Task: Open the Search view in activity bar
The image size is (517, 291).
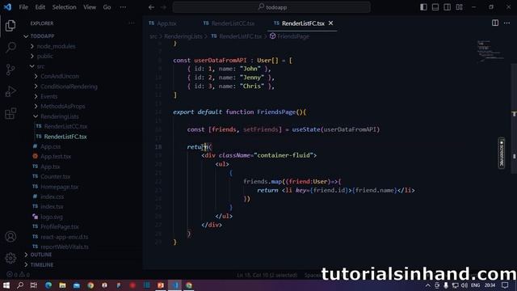Action: (x=11, y=48)
